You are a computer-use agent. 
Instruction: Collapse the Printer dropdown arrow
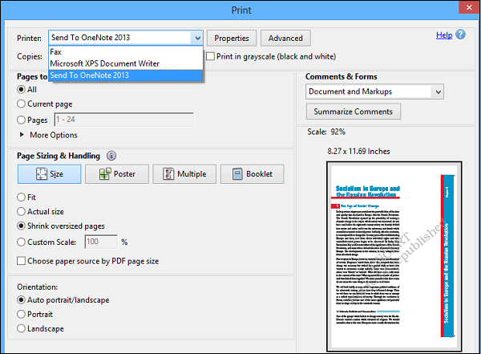[197, 38]
